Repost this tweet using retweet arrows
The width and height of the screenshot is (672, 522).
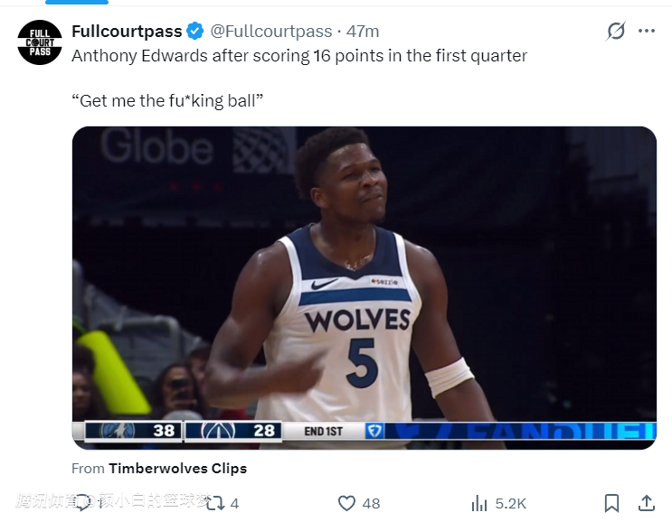coord(214,503)
